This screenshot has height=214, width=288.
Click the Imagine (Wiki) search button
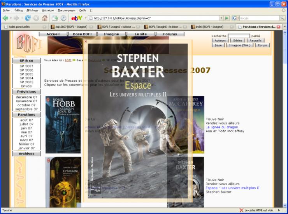click(240, 45)
